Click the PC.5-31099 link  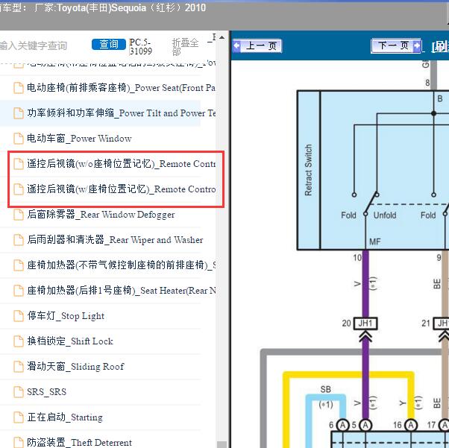click(141, 47)
